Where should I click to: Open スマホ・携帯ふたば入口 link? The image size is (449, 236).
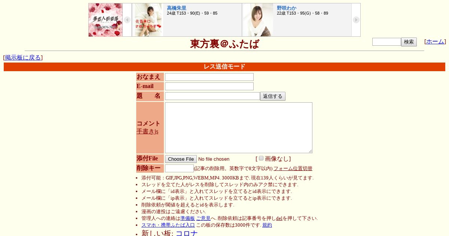point(168,225)
